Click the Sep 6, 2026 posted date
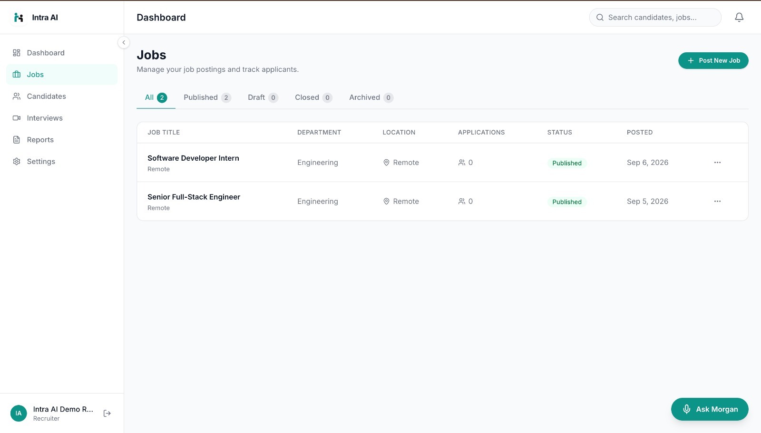 (x=648, y=163)
